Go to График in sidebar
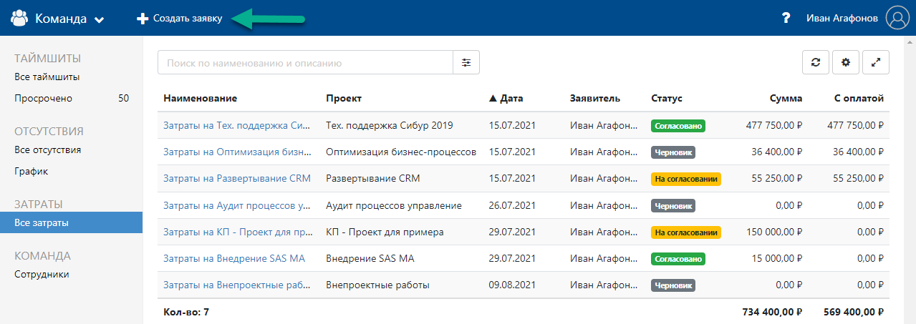 (x=29, y=172)
